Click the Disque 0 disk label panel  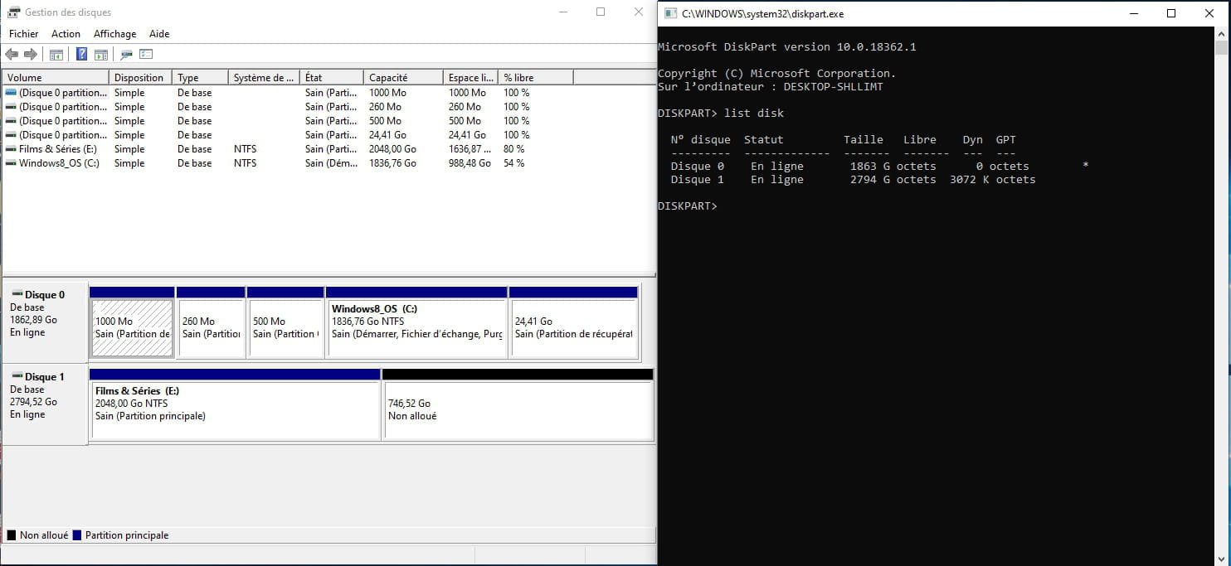click(45, 322)
